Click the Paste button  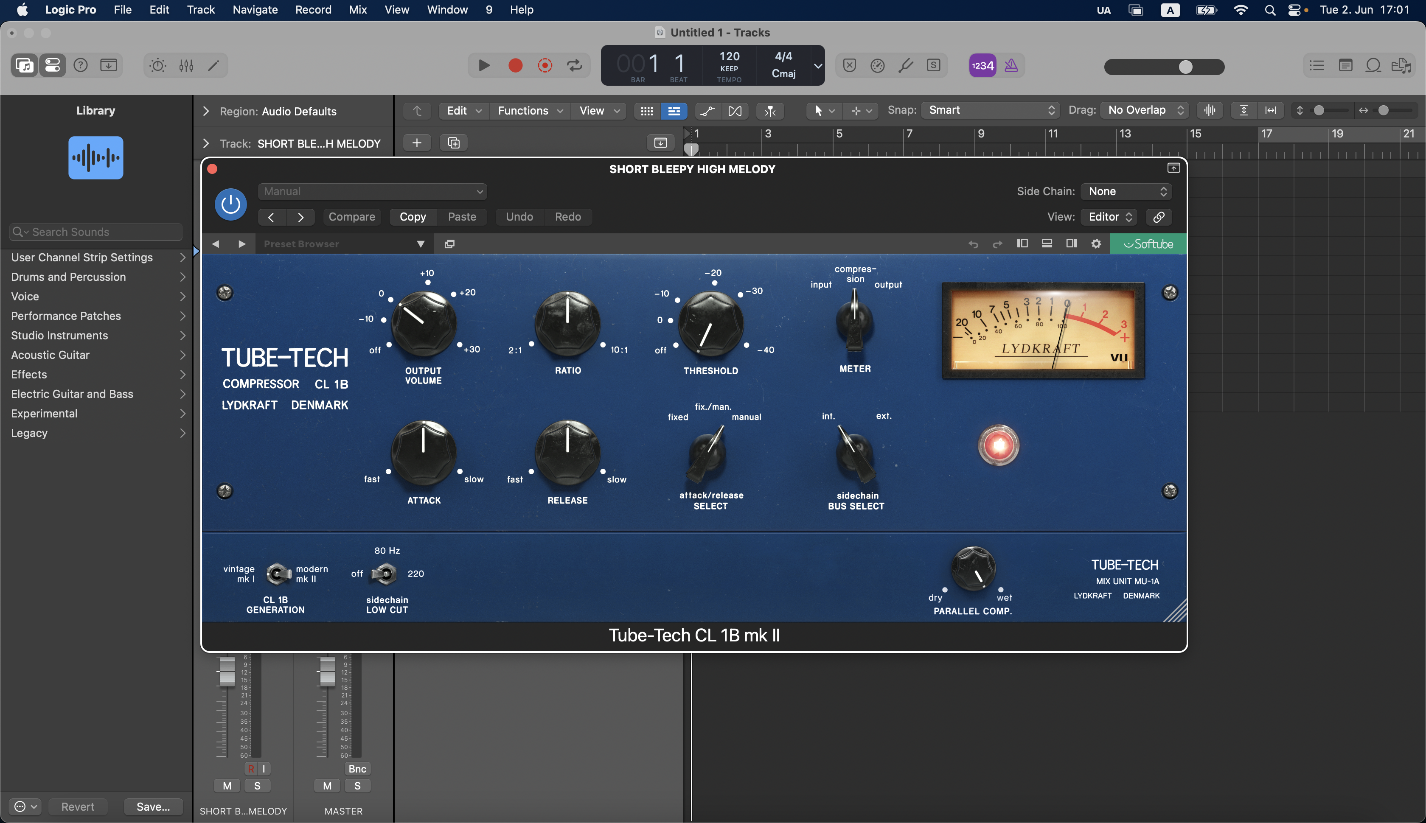(462, 216)
